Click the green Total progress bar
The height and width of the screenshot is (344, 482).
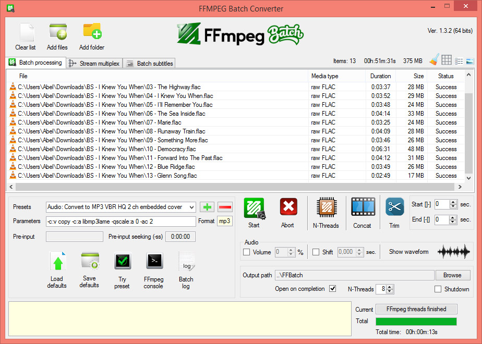pyautogui.click(x=416, y=322)
